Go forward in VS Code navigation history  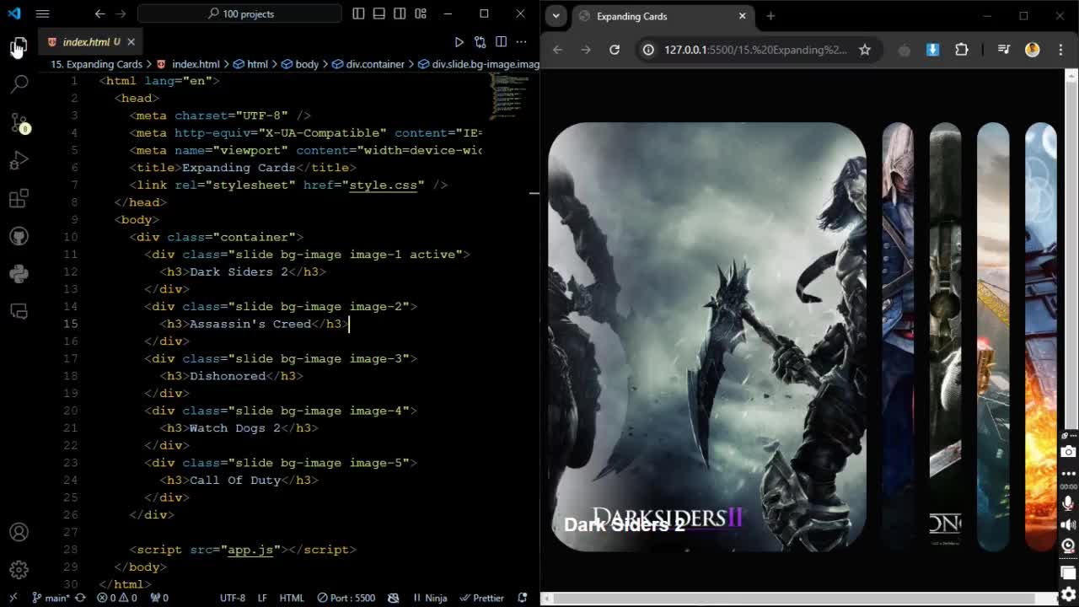[121, 13]
